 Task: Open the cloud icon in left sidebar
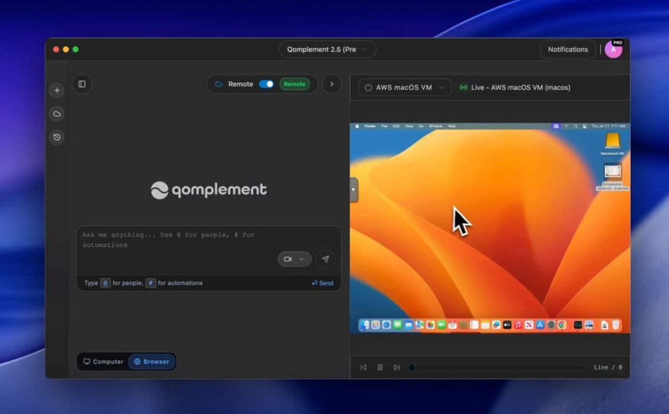click(x=57, y=114)
